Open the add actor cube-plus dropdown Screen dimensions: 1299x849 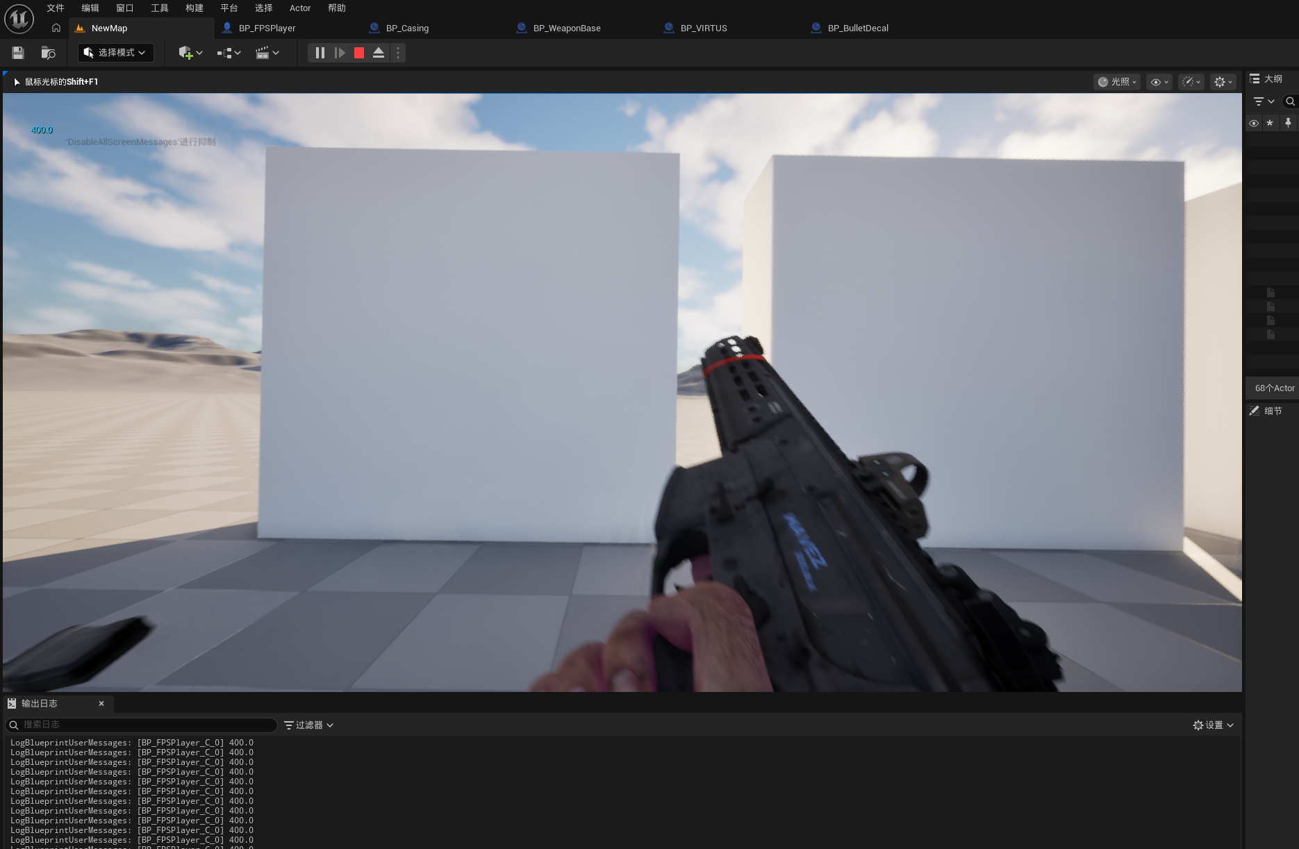click(190, 53)
